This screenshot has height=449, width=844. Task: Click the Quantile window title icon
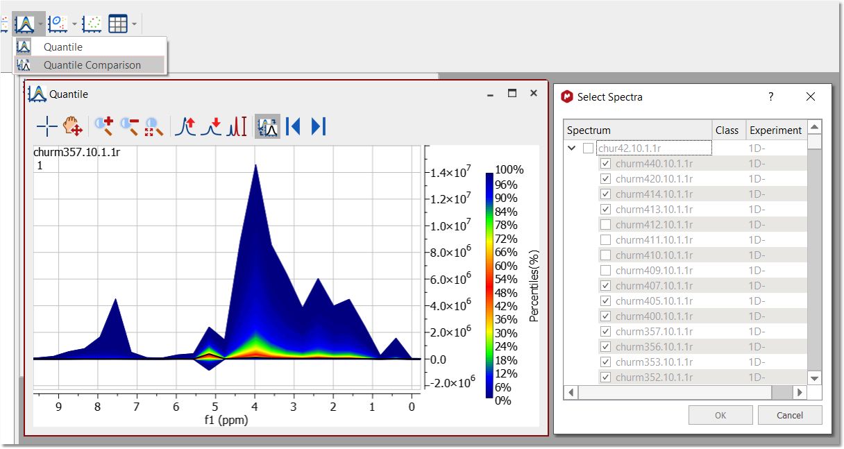tap(37, 94)
